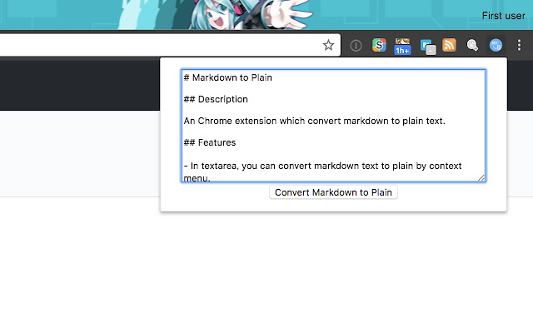Bookmark this page with the star icon

pyautogui.click(x=328, y=45)
